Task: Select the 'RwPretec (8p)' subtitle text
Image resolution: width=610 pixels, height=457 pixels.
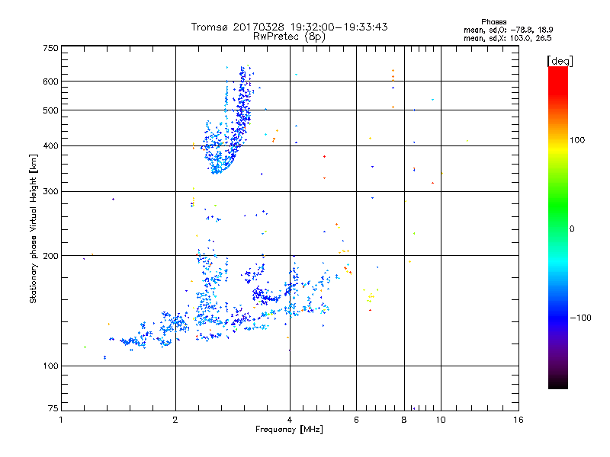Action: coord(289,37)
